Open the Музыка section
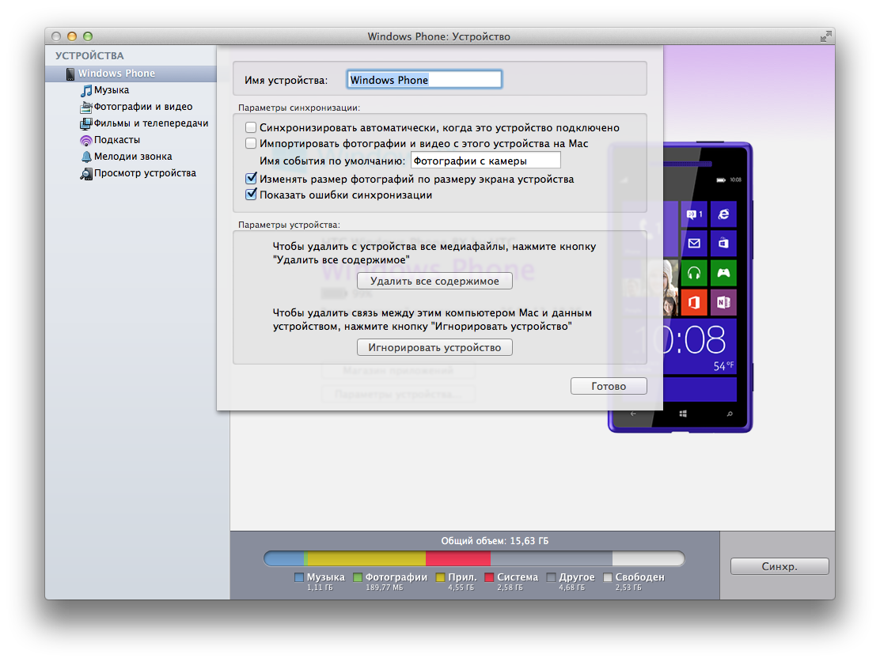Viewport: 880px width, 662px height. (111, 90)
